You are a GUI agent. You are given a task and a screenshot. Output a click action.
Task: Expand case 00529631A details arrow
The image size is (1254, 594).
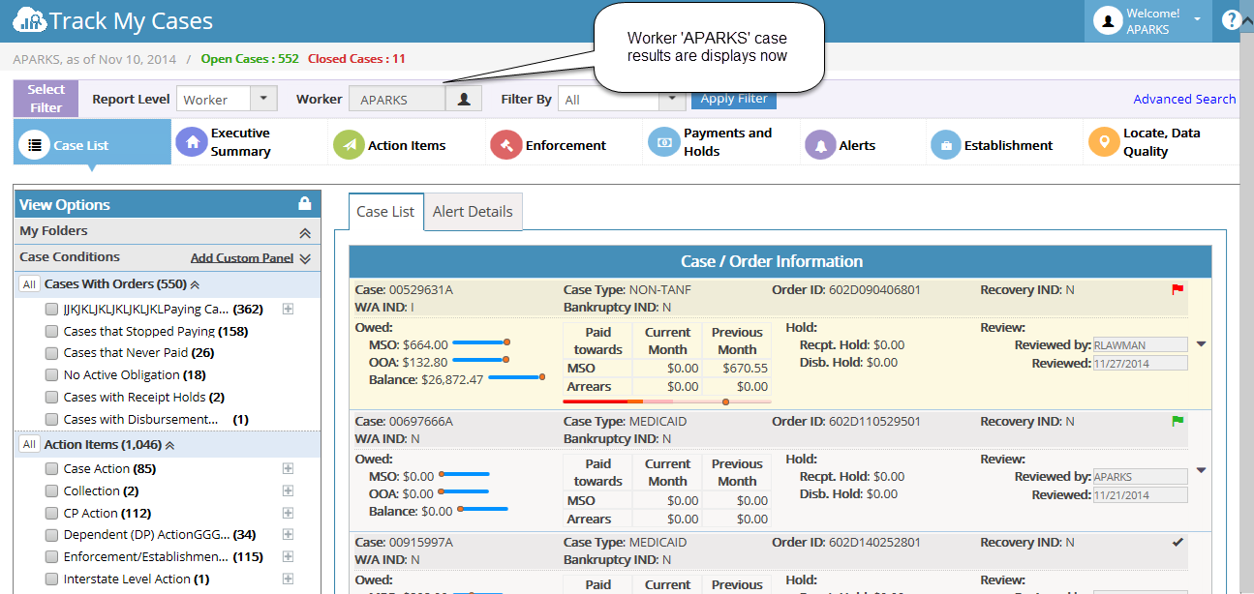(x=1202, y=343)
